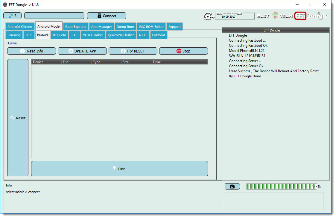336x218 pixels.
Task: Click the 'Erase Success' log line
Action: click(274, 71)
